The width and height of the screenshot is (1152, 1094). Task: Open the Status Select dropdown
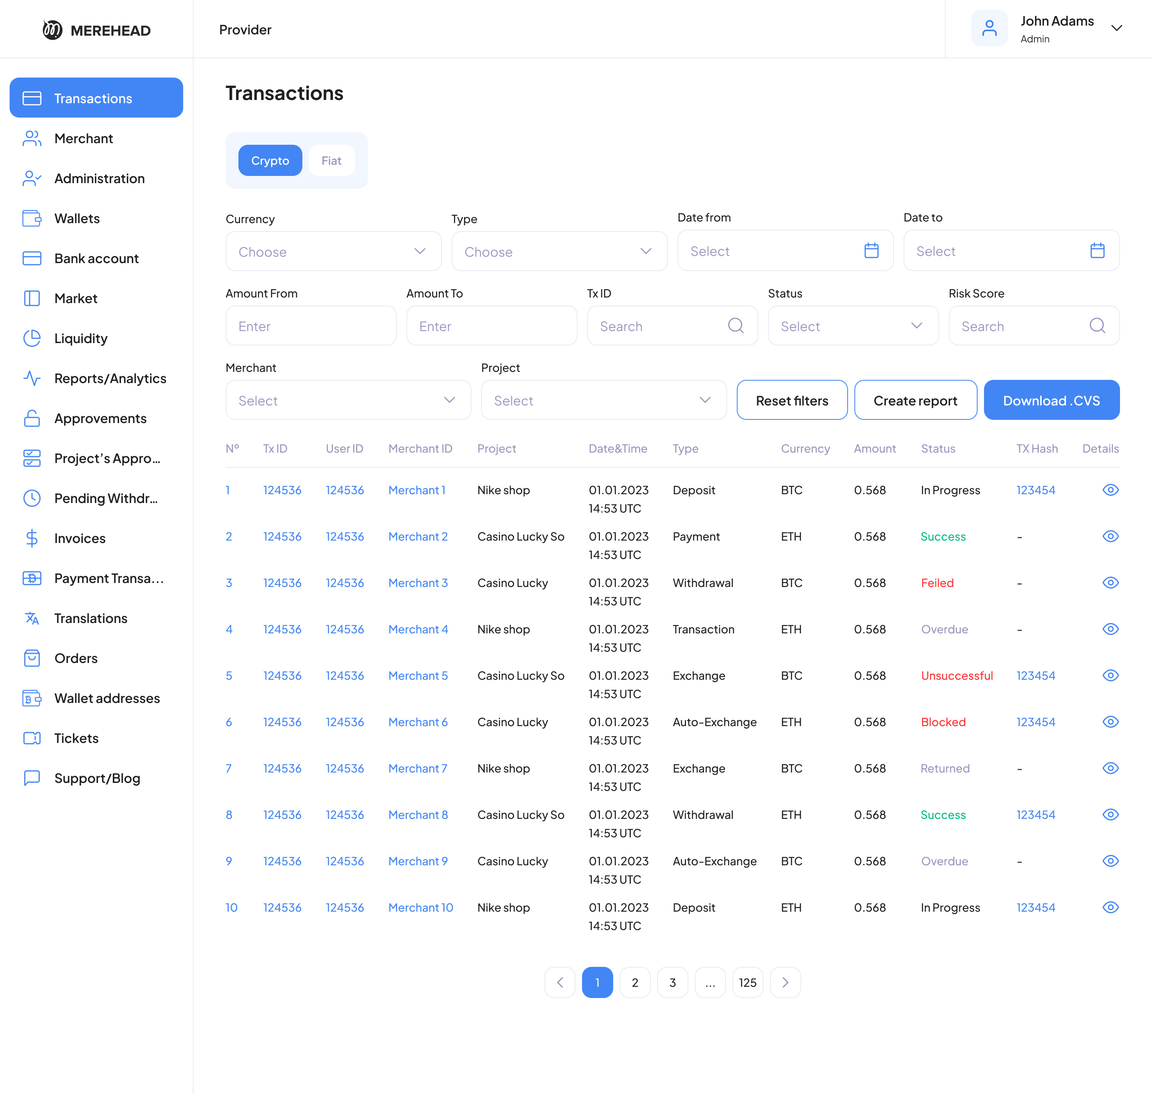click(852, 326)
